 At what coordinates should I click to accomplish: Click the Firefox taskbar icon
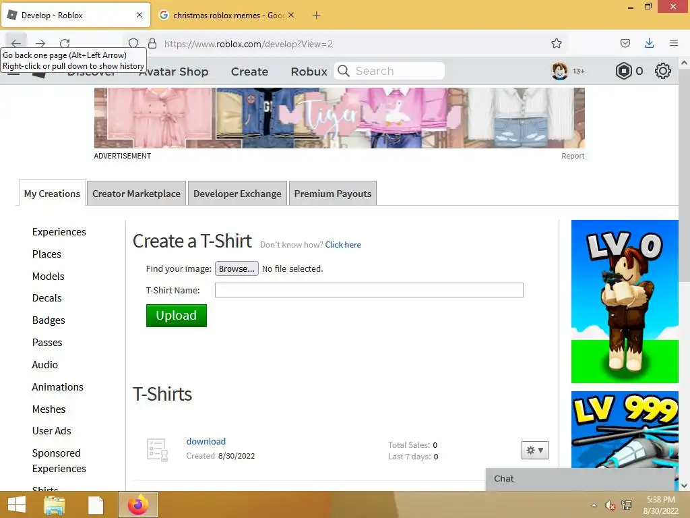click(x=138, y=505)
